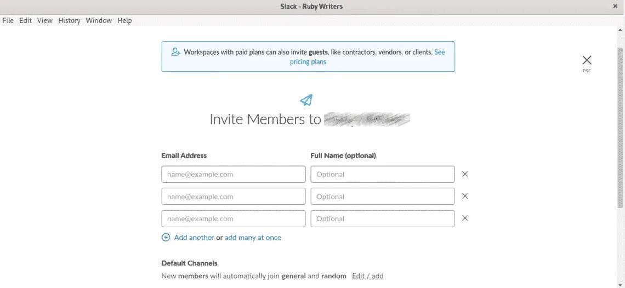625x288 pixels.
Task: Click the paper plane icon above the heading
Action: (x=306, y=100)
